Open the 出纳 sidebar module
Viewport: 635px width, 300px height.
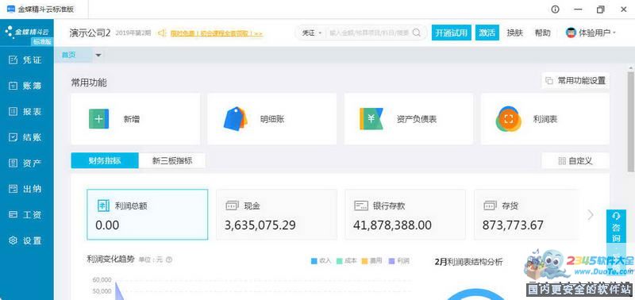click(26, 189)
